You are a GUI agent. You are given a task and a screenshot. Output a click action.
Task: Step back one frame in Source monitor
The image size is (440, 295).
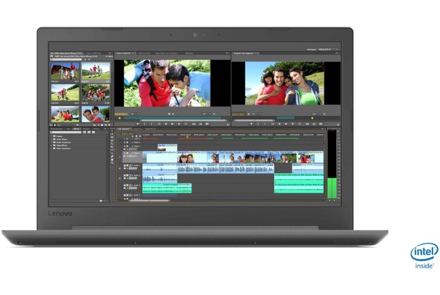(166, 124)
